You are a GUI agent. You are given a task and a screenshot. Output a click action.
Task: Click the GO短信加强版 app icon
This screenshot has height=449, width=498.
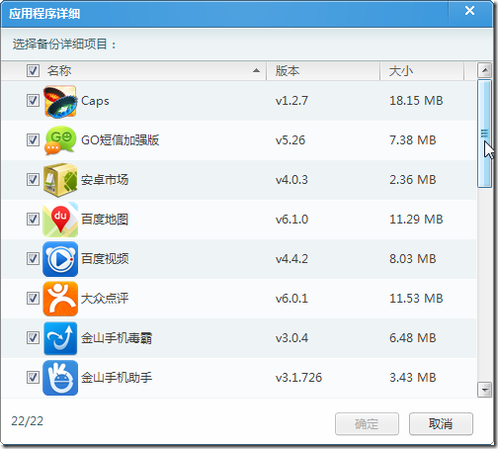pos(60,140)
